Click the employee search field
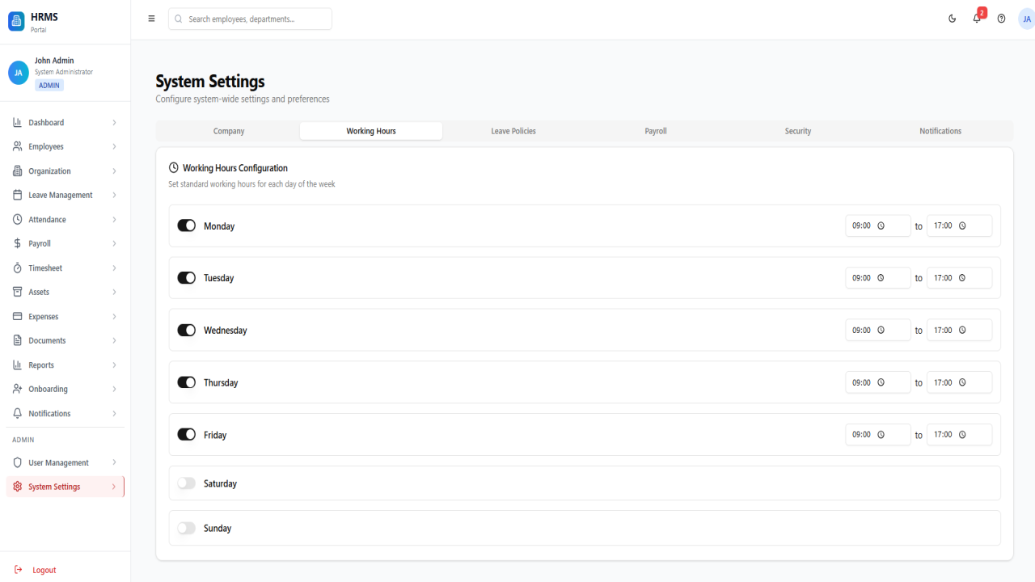The image size is (1035, 582). tap(250, 19)
